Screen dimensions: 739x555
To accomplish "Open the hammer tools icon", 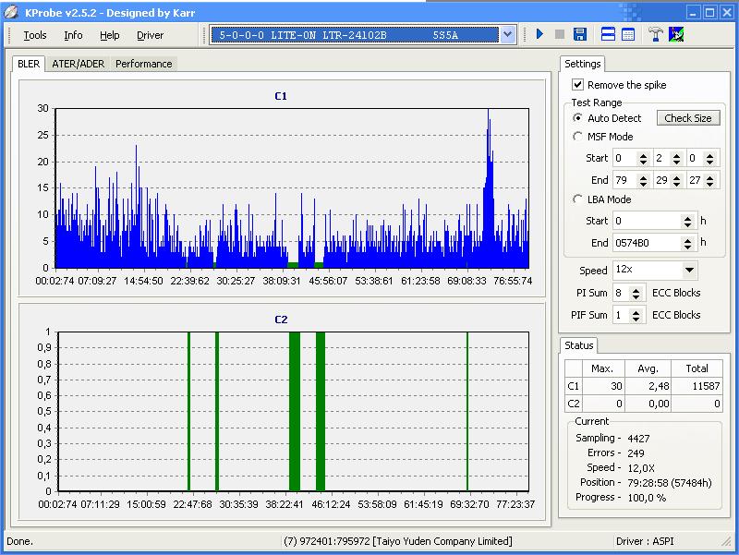I will tap(656, 35).
